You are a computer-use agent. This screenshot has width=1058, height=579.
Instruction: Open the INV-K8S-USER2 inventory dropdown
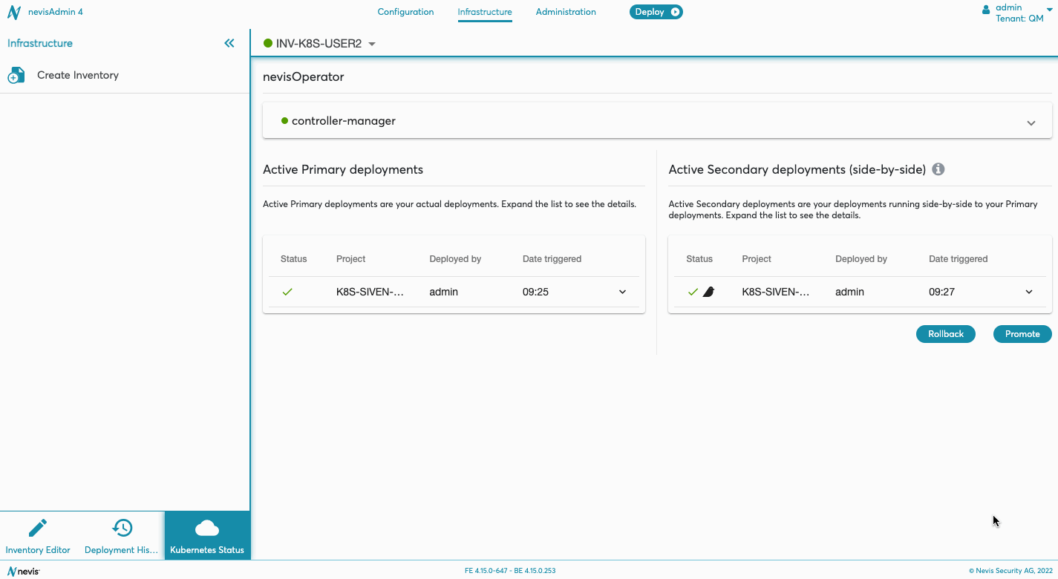372,44
